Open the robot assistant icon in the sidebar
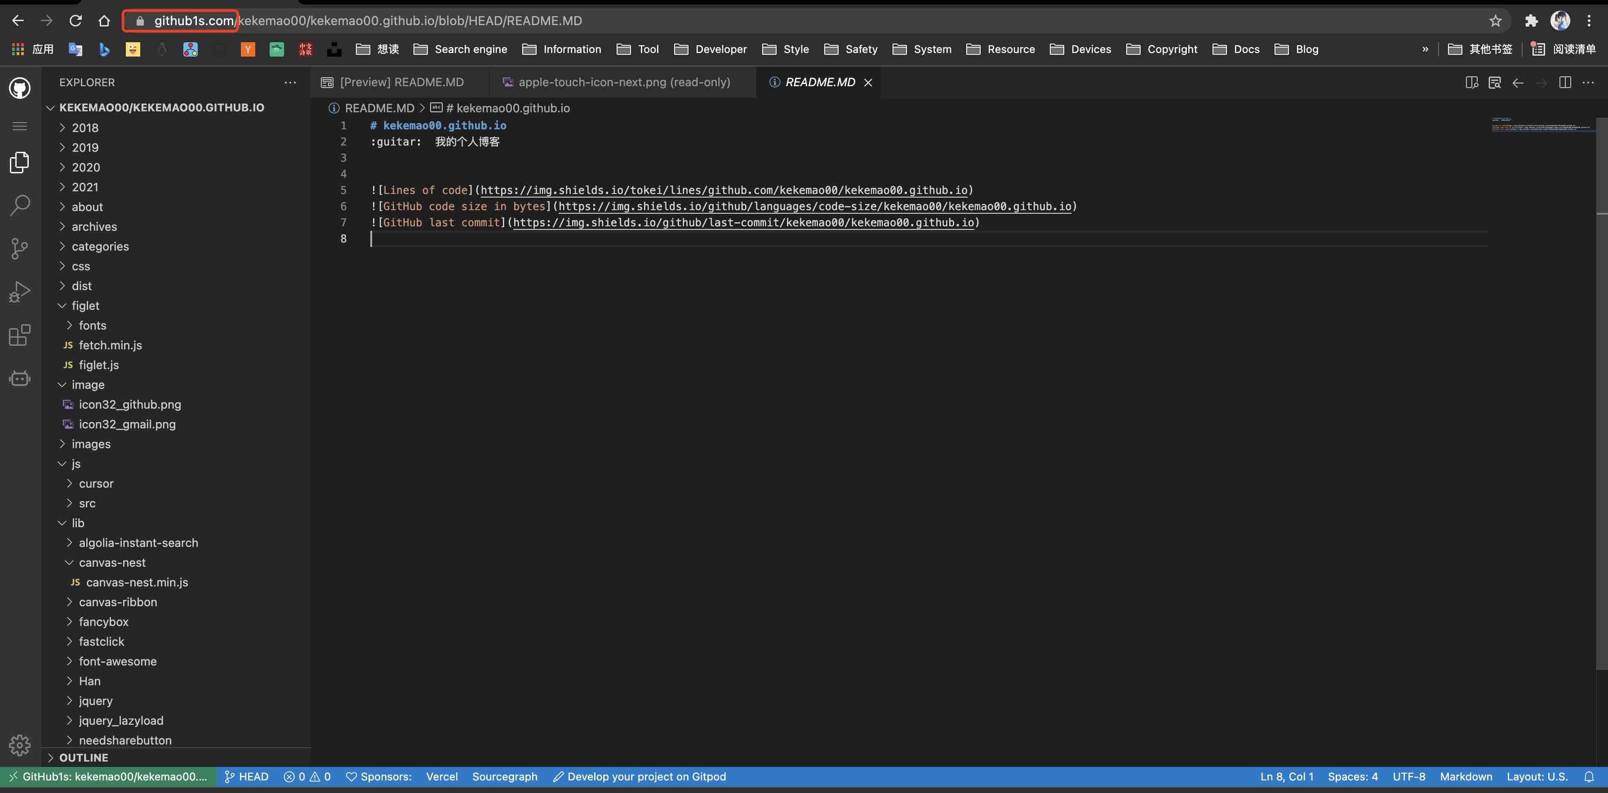 pos(19,378)
